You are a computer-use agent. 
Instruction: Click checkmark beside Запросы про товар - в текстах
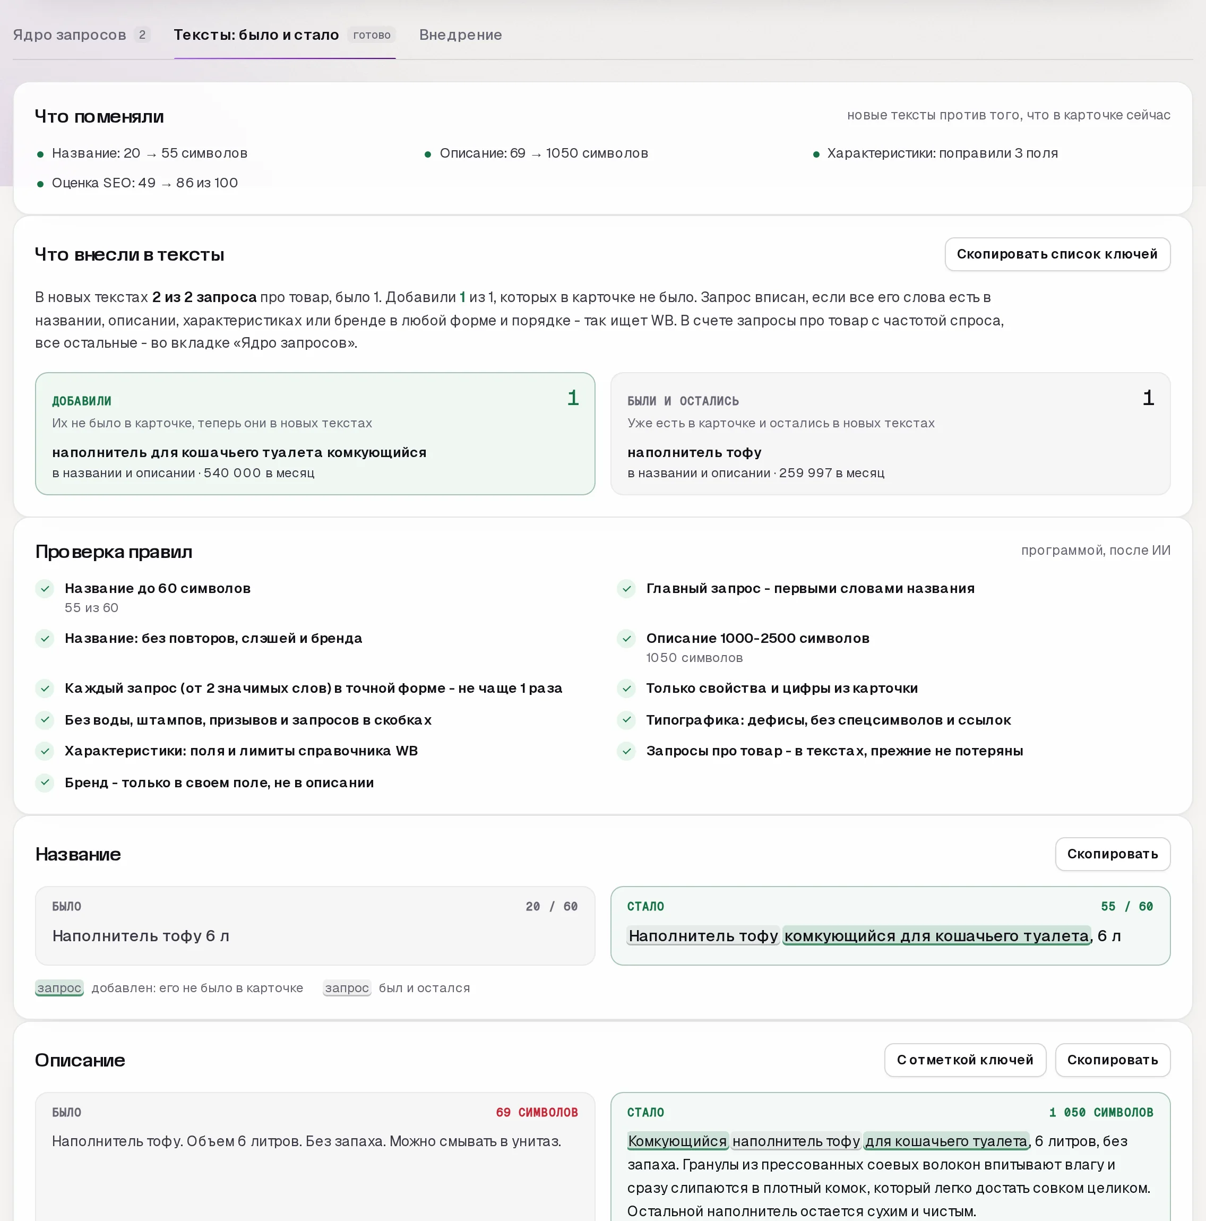click(x=626, y=751)
